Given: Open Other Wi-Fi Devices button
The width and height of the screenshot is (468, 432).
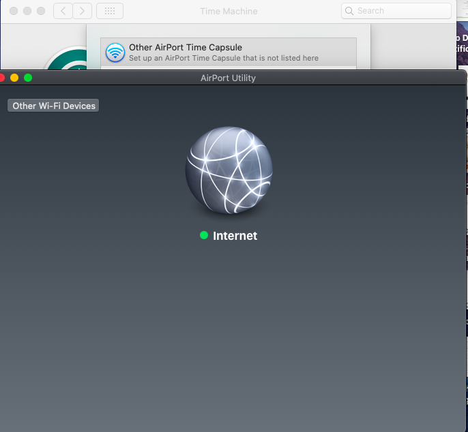Looking at the screenshot, I should (53, 106).
